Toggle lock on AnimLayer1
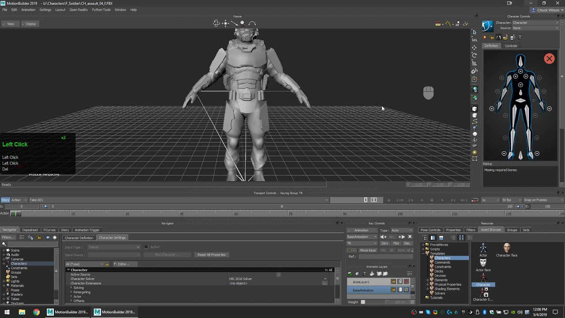The height and width of the screenshot is (318, 565). pyautogui.click(x=393, y=282)
